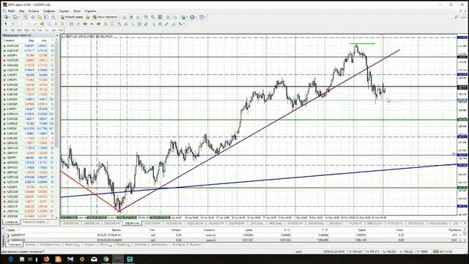Image resolution: width=469 pixels, height=264 pixels.
Task: Click connection status indicator in status bar
Action: [443, 252]
